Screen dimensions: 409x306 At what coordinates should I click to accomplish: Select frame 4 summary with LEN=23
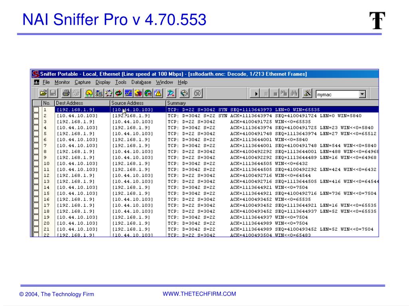270,128
